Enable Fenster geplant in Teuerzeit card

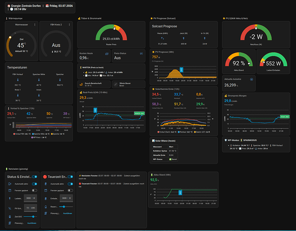click(70, 190)
